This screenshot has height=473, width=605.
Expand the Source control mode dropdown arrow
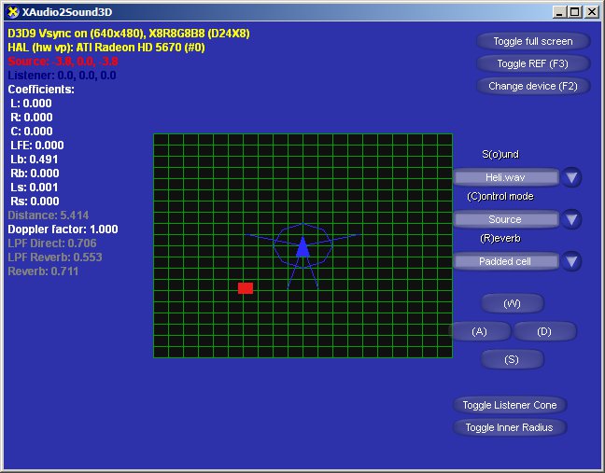click(572, 219)
